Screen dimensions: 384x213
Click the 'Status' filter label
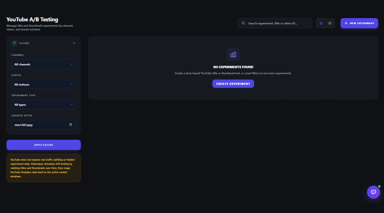pyautogui.click(x=16, y=75)
